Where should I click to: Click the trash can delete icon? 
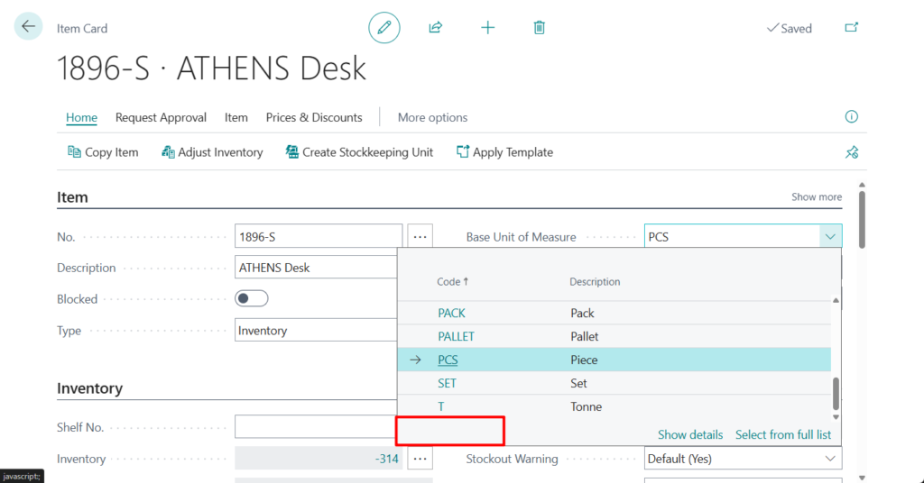point(539,28)
